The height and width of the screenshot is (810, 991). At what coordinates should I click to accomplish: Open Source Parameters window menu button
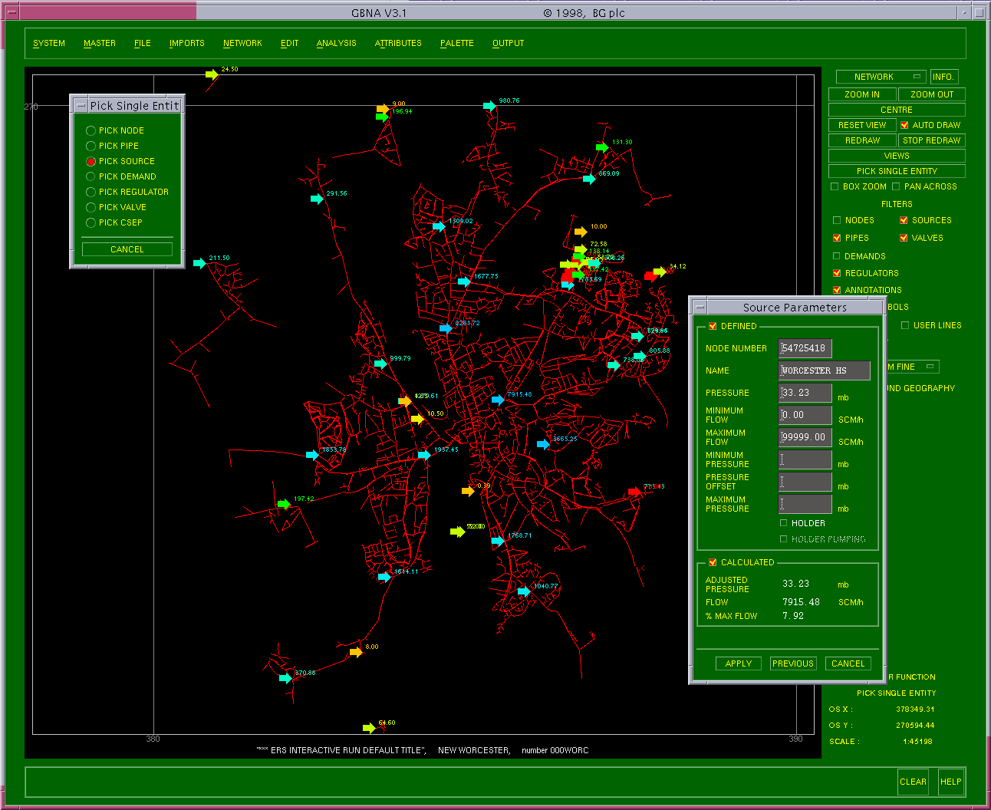pos(700,307)
